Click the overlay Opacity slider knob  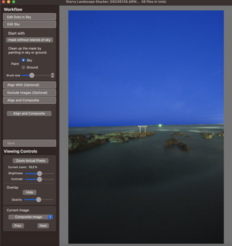click(39, 199)
